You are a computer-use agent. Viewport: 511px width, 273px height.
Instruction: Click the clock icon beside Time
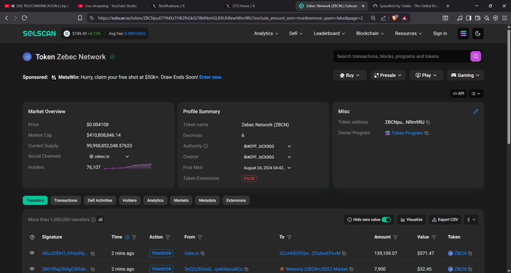click(126, 237)
